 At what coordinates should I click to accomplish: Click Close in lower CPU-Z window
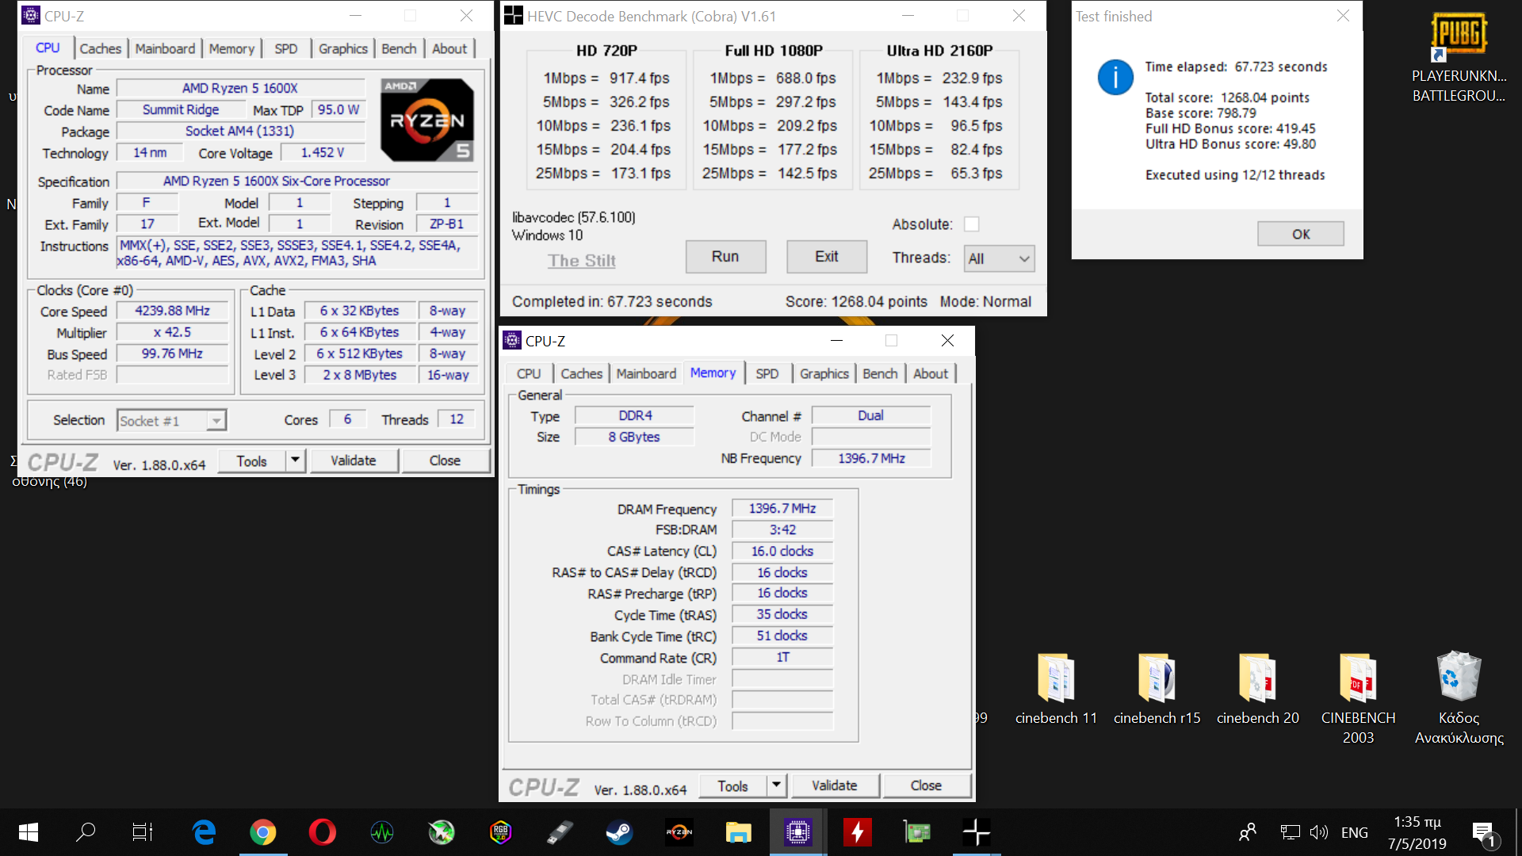(926, 785)
